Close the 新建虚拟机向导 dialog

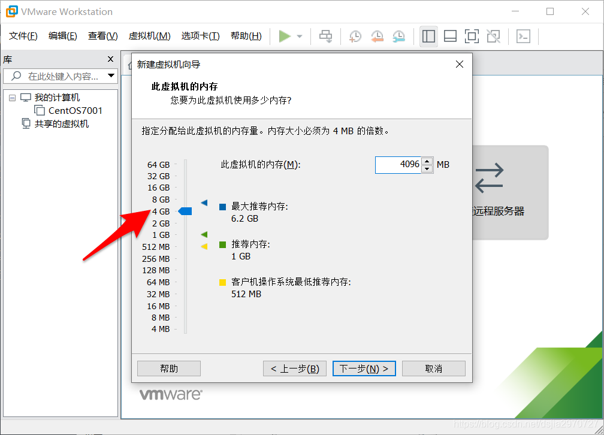click(x=459, y=64)
